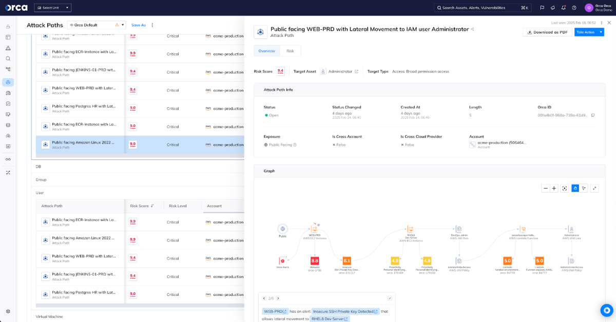Open Insecure SSH Private Key Detected link
The image size is (616, 322).
[345, 311]
